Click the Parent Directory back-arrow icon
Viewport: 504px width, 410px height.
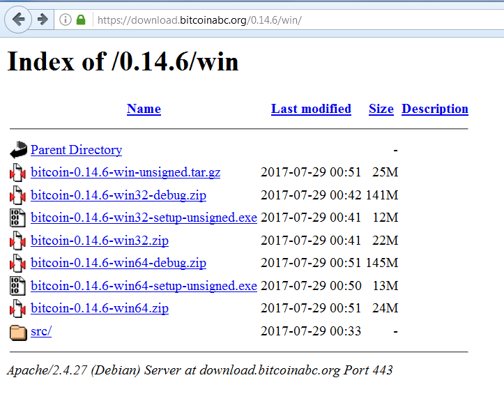[x=18, y=150]
